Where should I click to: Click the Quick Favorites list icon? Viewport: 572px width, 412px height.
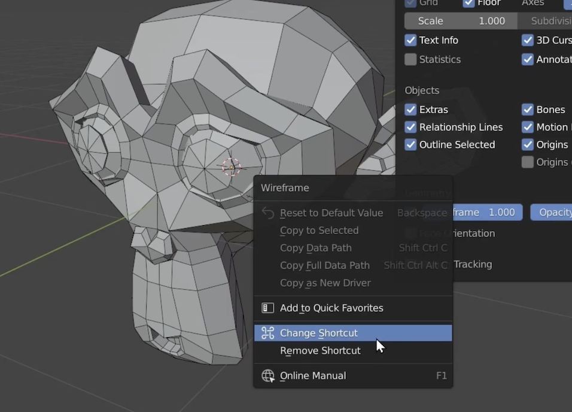coord(268,308)
